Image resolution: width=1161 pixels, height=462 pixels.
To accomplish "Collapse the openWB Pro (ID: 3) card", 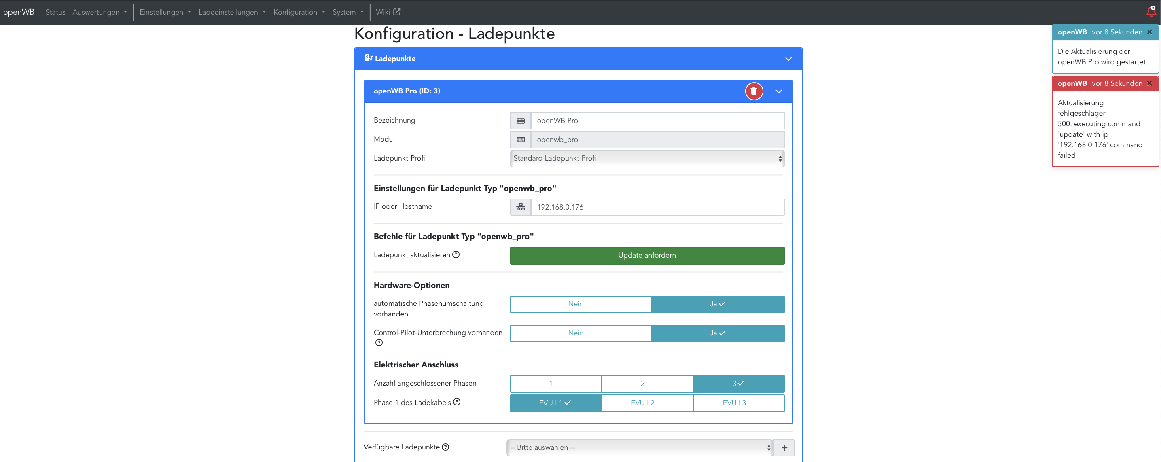I will [778, 91].
